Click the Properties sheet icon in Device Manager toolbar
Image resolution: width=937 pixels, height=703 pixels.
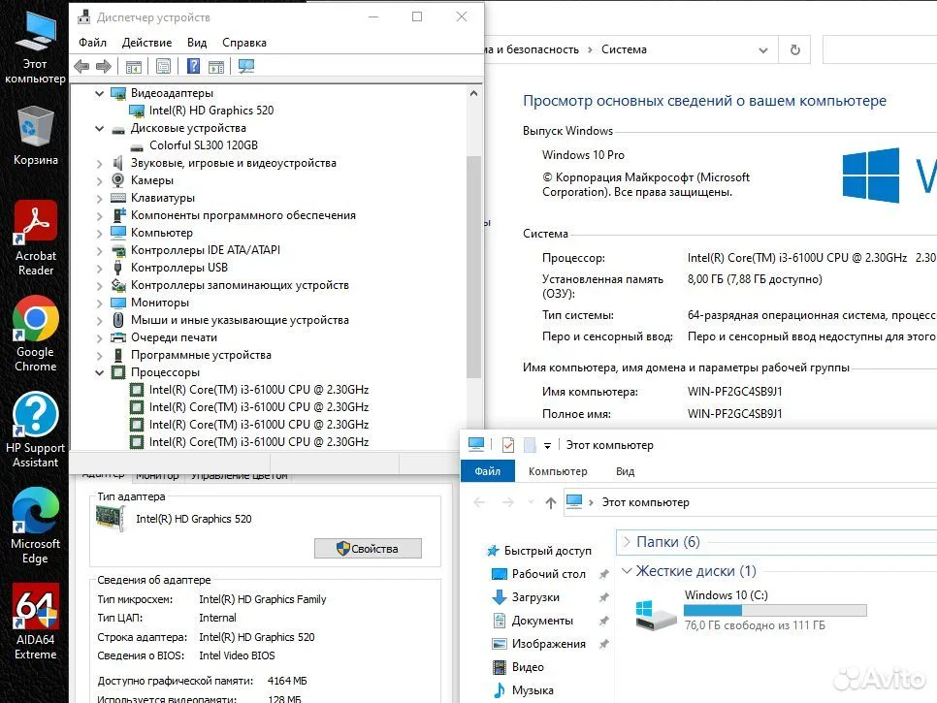pos(163,66)
